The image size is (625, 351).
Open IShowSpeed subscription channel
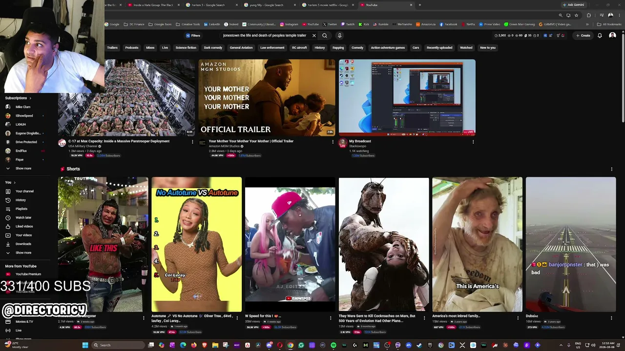(24, 116)
